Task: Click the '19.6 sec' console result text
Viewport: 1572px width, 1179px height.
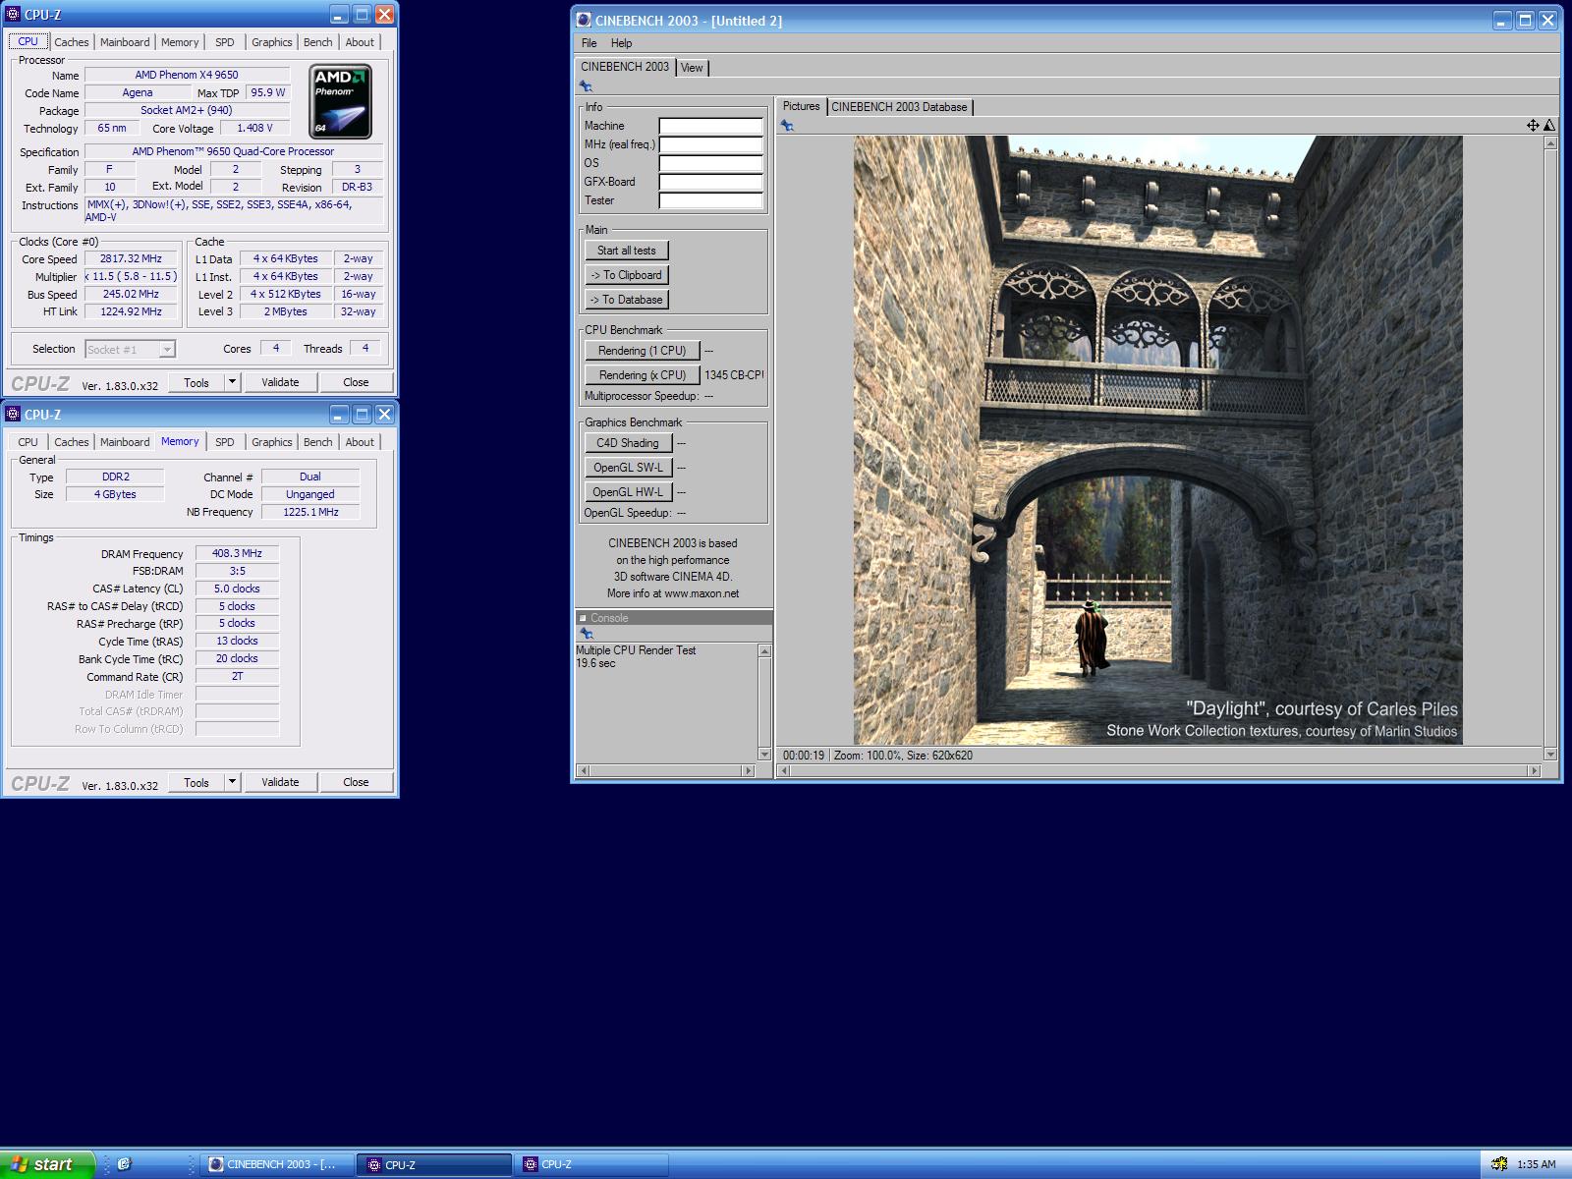Action: point(595,663)
